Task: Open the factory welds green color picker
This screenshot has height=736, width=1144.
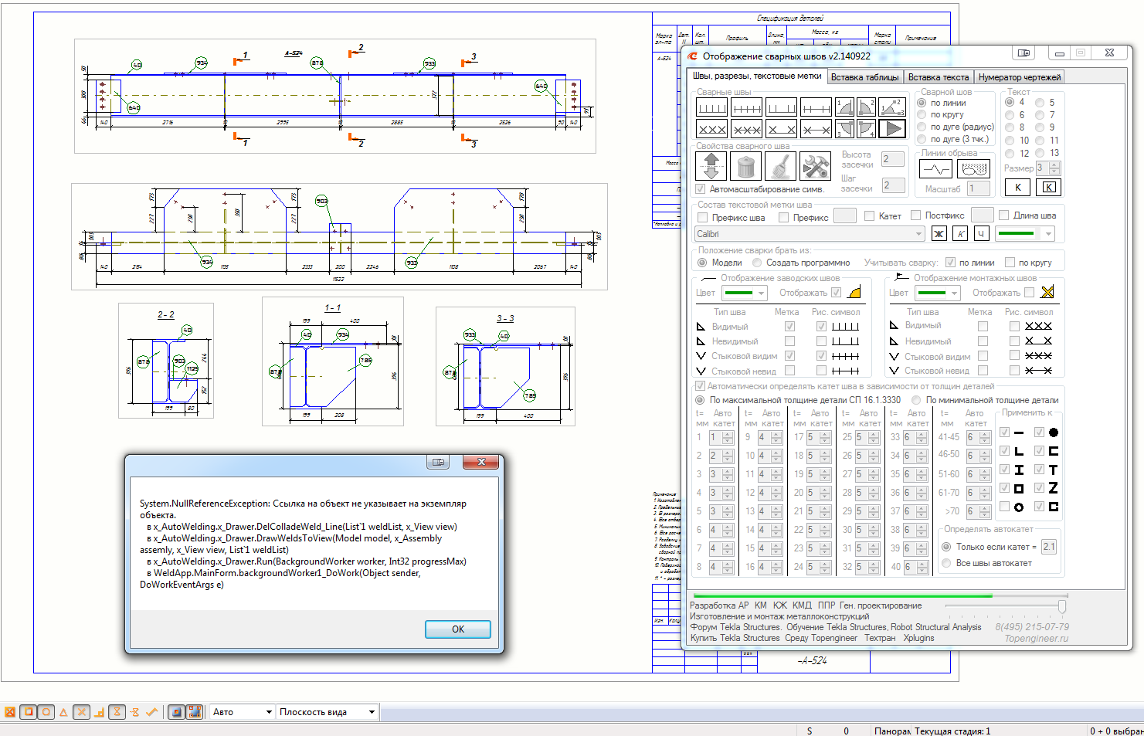Action: tap(744, 293)
